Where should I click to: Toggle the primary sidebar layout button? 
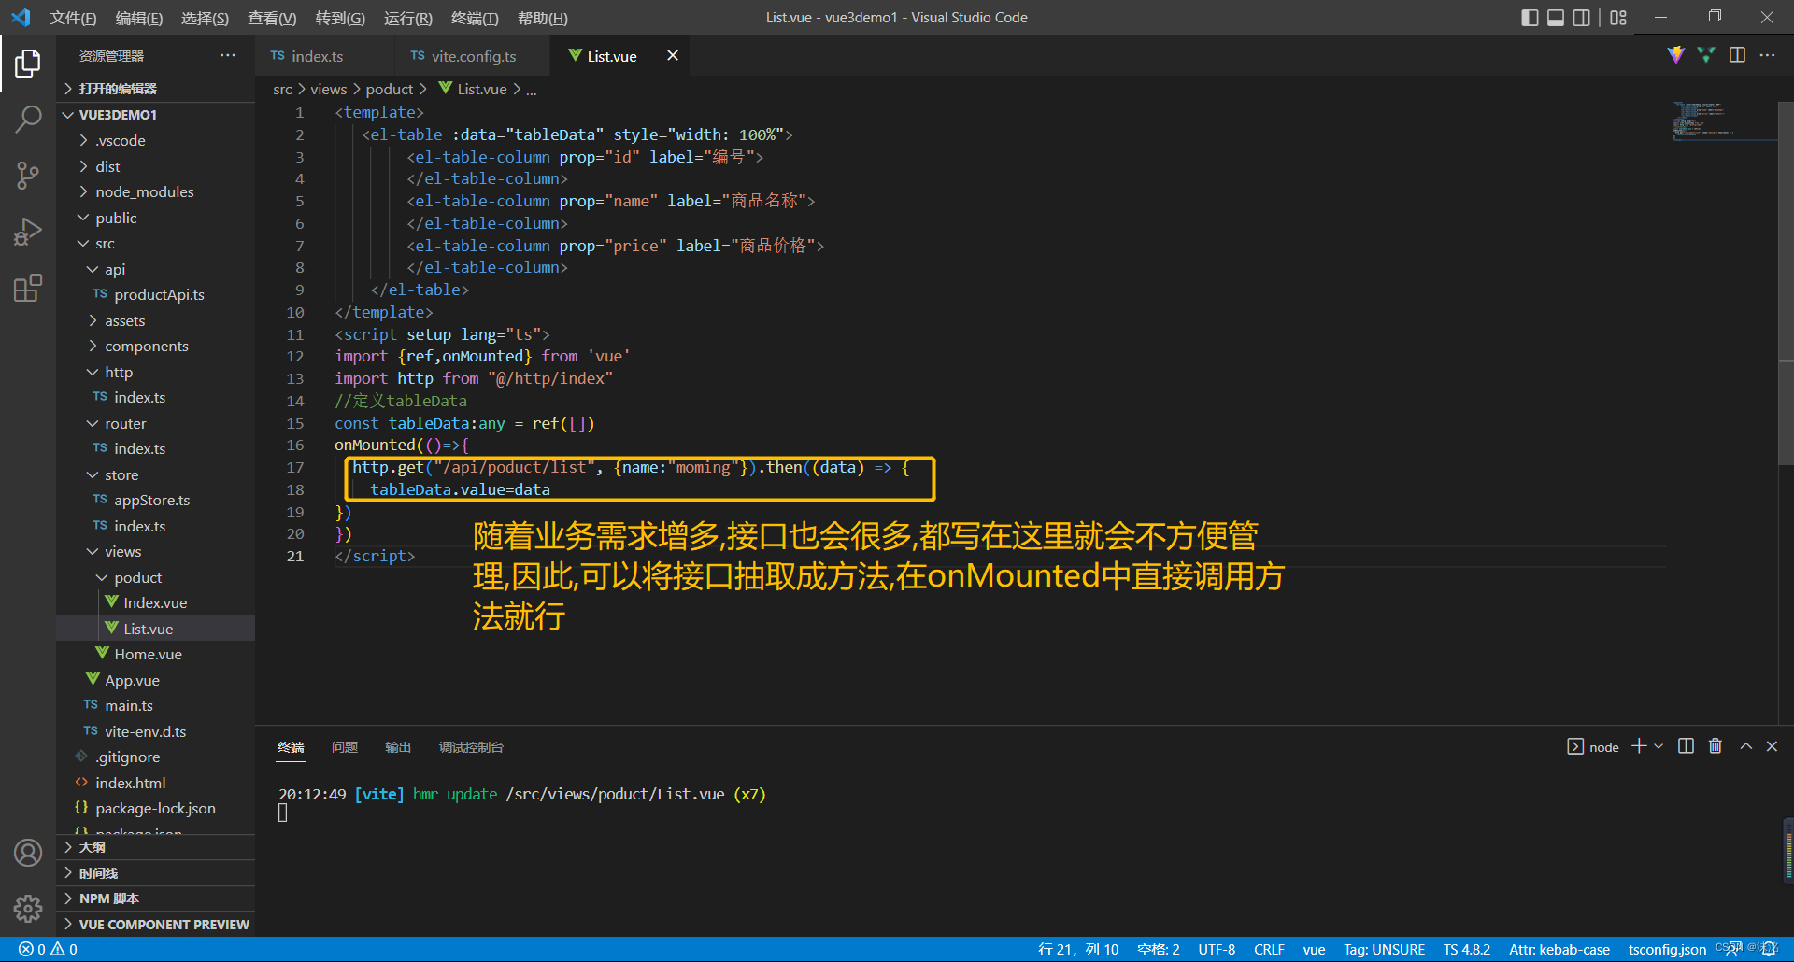click(1530, 18)
